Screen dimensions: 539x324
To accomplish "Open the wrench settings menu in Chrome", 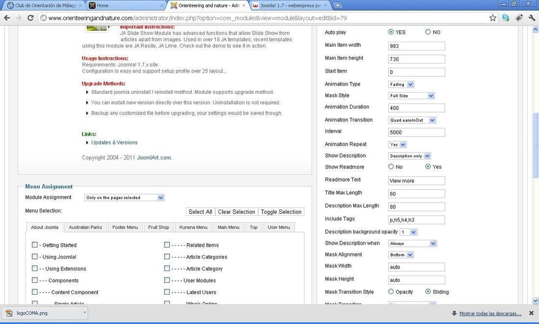I will coord(532,18).
